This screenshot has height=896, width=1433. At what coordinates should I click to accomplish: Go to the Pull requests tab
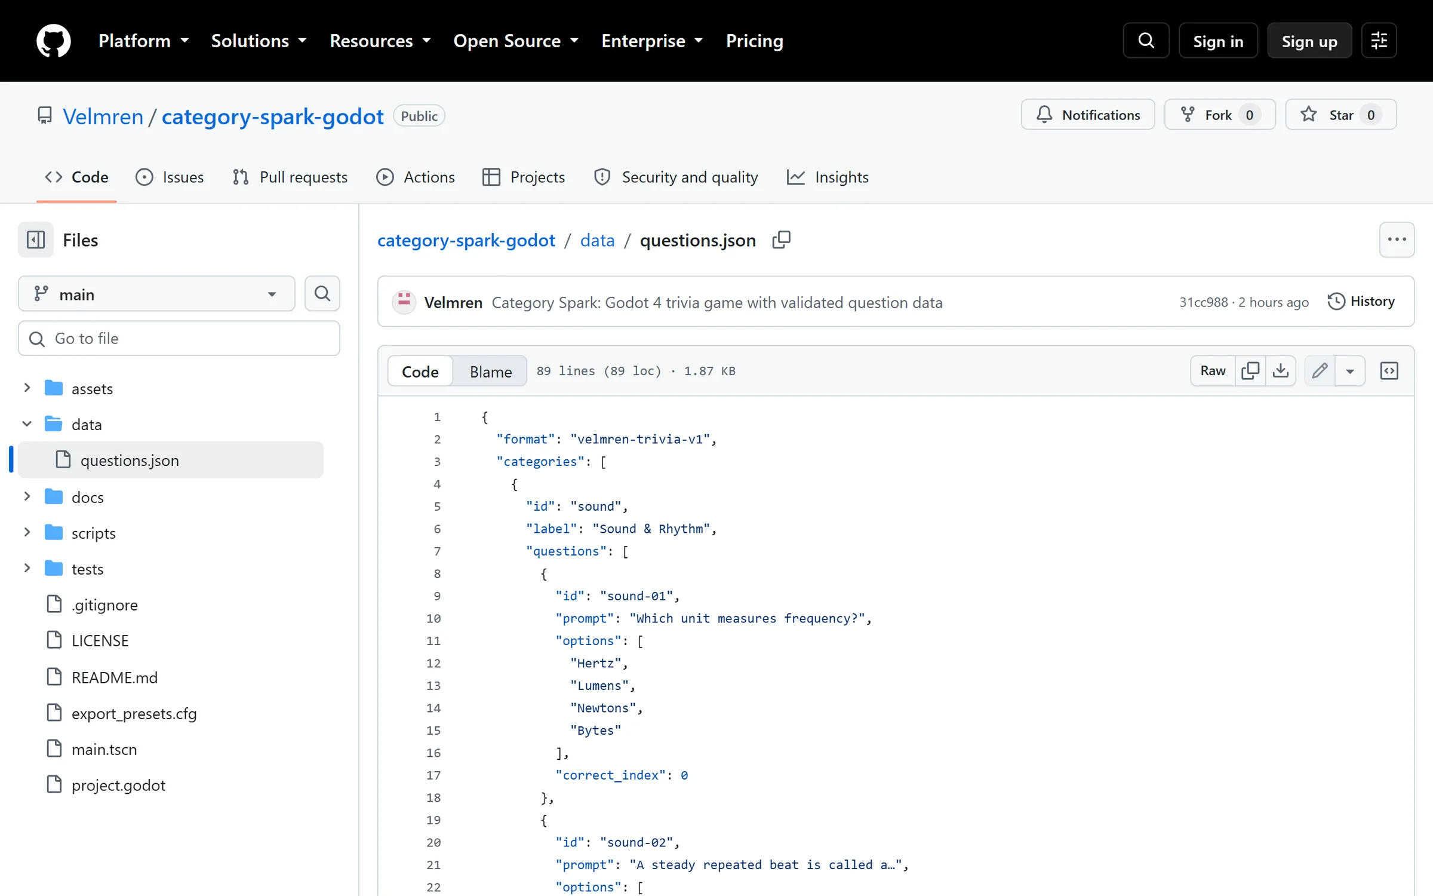click(x=290, y=177)
